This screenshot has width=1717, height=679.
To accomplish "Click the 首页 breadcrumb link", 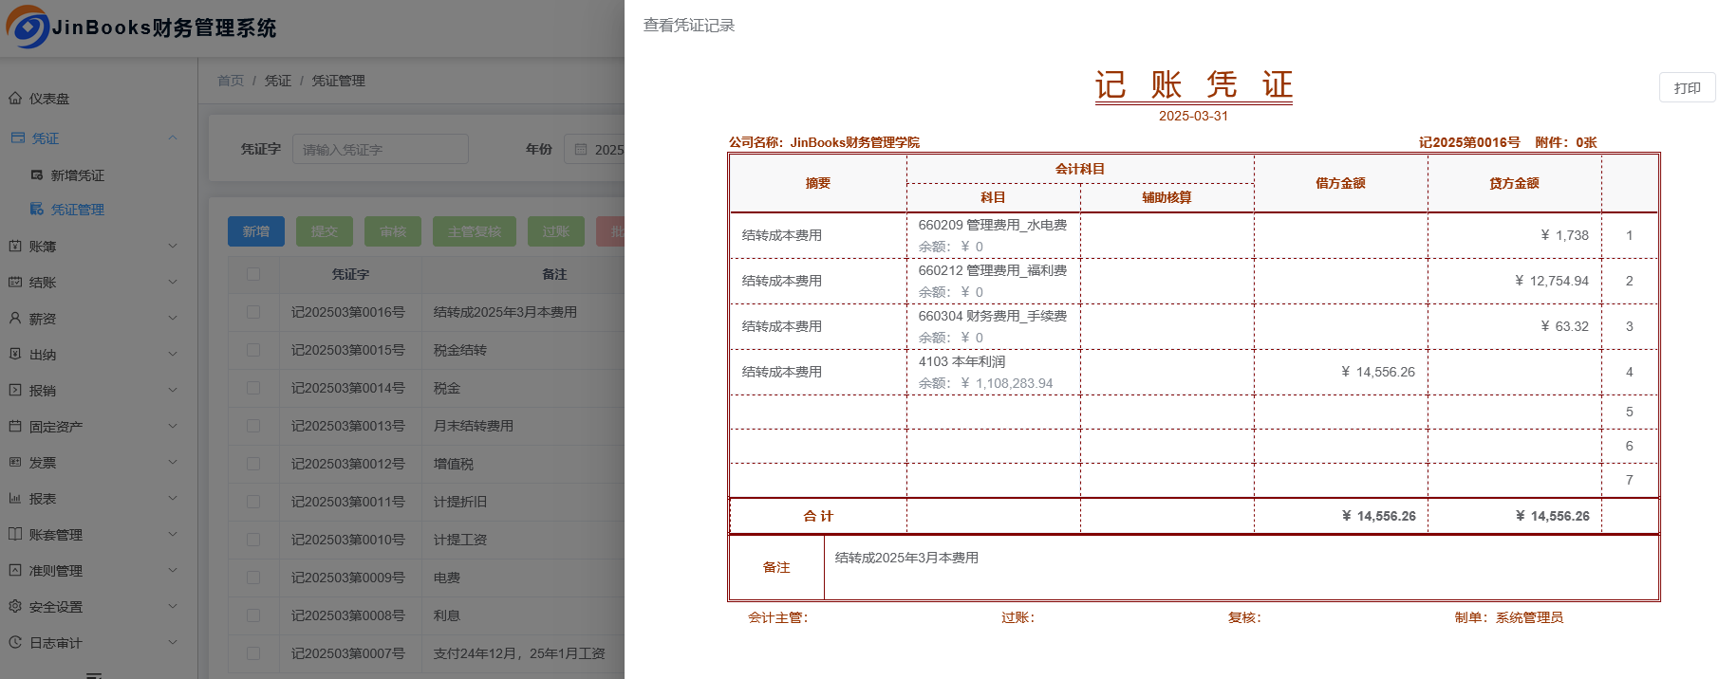I will point(231,81).
